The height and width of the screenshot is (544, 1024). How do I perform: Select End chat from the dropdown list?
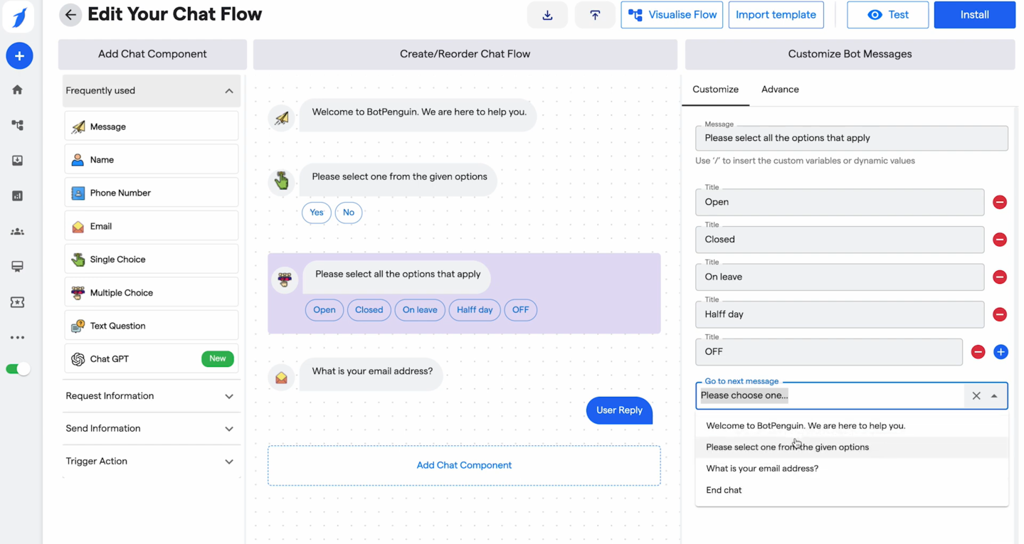pos(724,489)
